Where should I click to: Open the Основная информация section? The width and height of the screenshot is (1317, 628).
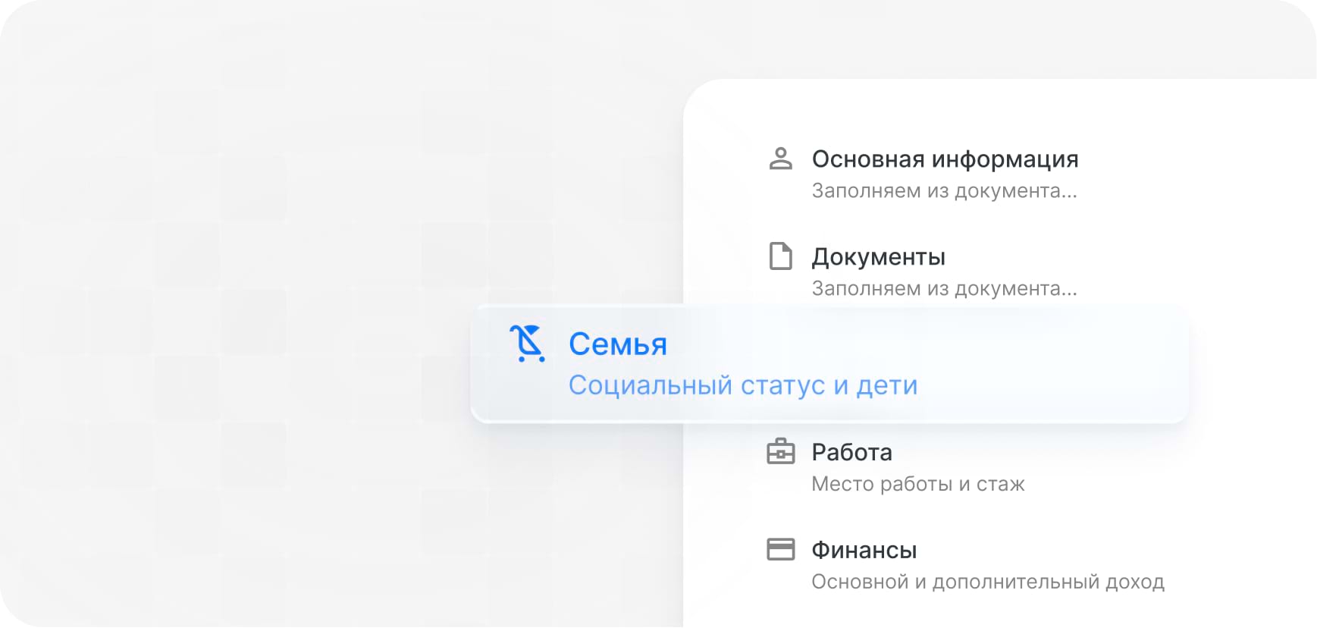coord(945,159)
